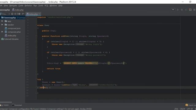Expand the app folder

(2, 21)
